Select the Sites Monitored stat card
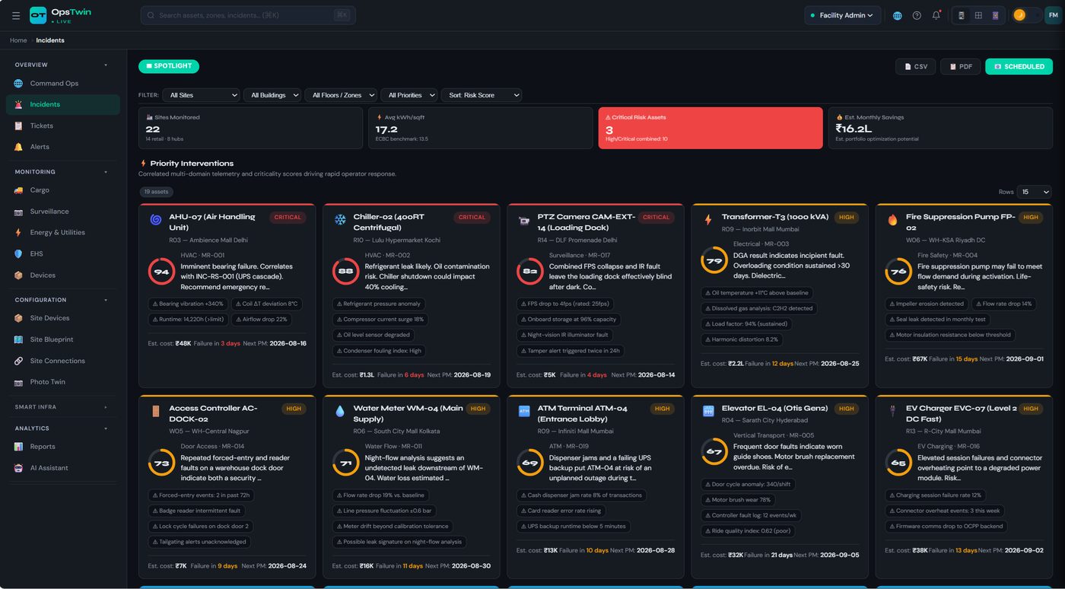Screen dimensions: 1065x589 [250, 128]
